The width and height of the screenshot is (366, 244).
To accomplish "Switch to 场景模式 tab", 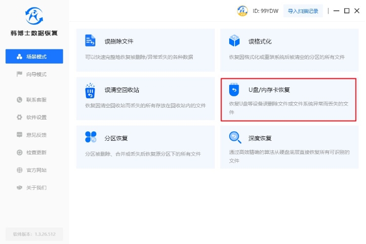I will pos(34,56).
